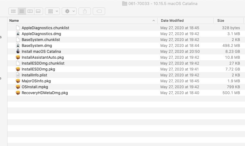The height and width of the screenshot is (146, 245).
Task: Click the date May 27, 2020 at 18:40
Action: 180,93
